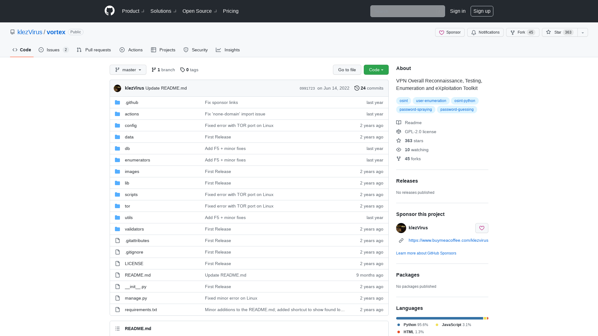Sponsor the repository via Sponsor button
This screenshot has width=598, height=336.
pos(450,32)
